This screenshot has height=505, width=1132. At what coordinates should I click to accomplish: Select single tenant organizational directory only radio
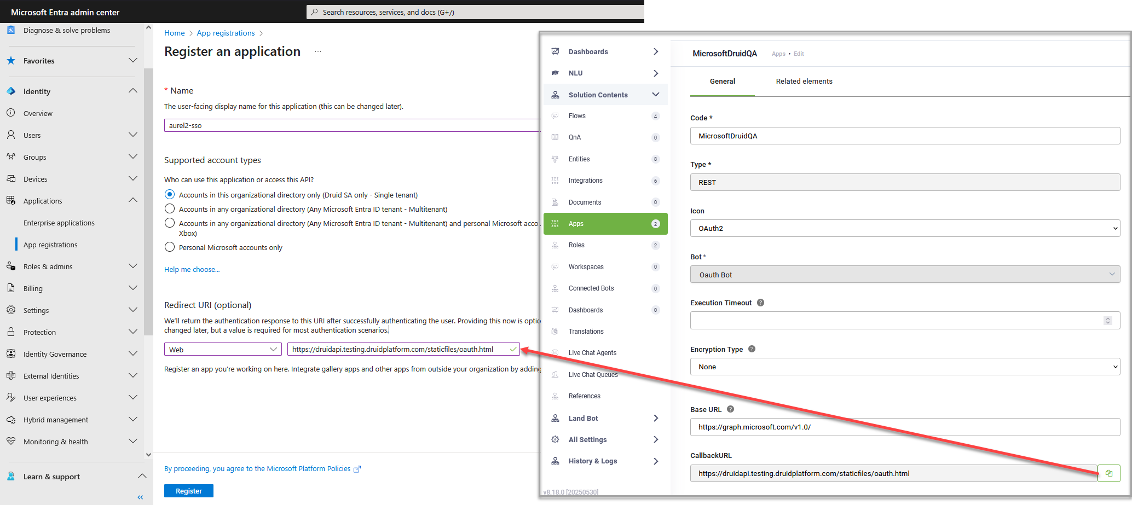pyautogui.click(x=170, y=194)
